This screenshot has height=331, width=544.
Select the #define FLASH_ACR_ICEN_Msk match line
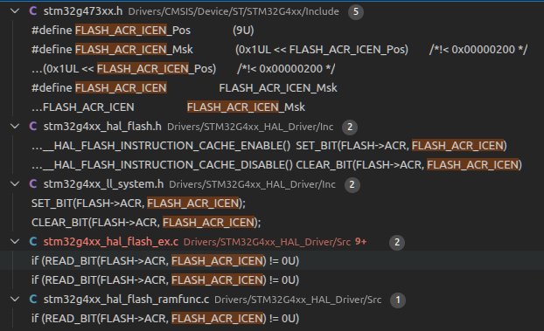pos(279,50)
